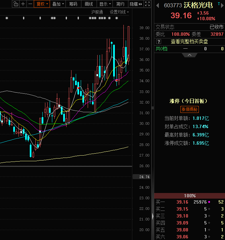Click the left arrow before stock code 603773
Viewport: 225px width, 240px height.
[x=157, y=6]
